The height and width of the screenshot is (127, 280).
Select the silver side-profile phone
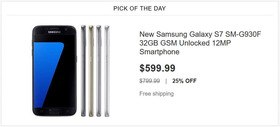pos(99,71)
